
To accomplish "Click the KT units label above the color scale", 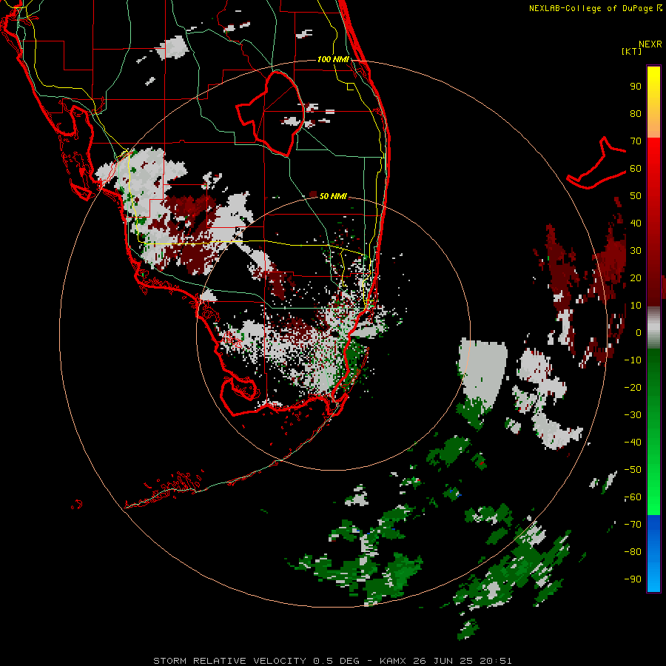I will [x=631, y=51].
